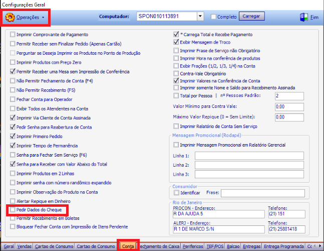Switch to the Geral tab
The image size is (324, 251).
pyautogui.click(x=9, y=246)
